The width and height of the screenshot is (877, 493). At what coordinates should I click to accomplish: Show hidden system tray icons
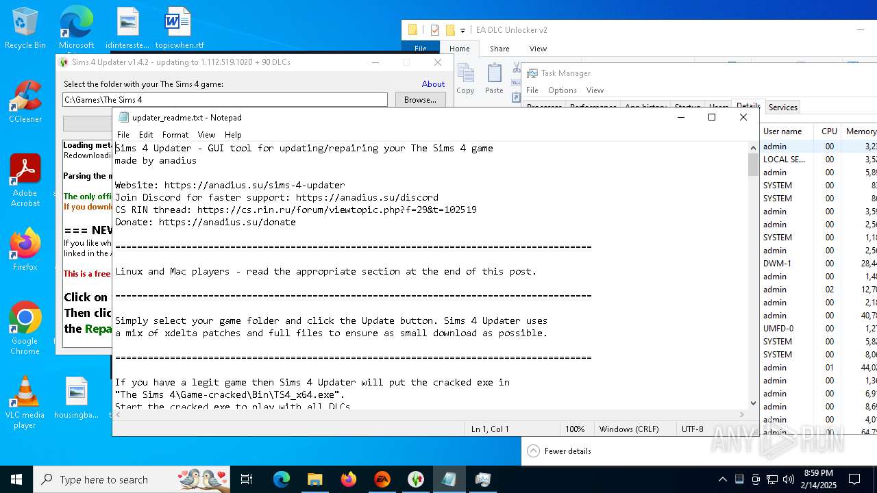[x=722, y=479]
